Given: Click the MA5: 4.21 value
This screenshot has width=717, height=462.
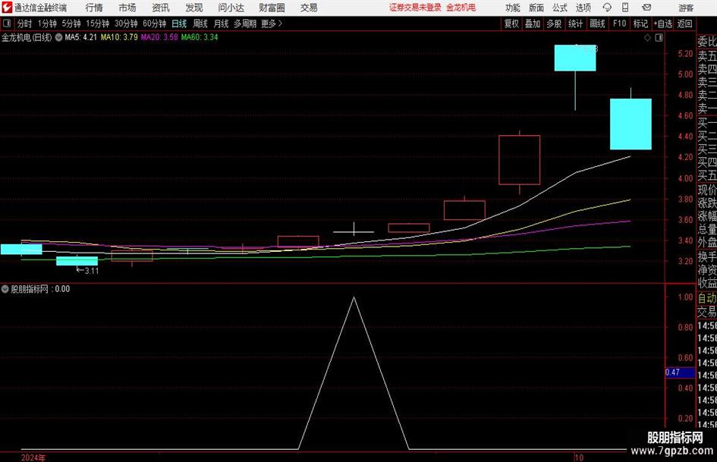Looking at the screenshot, I should tap(81, 37).
